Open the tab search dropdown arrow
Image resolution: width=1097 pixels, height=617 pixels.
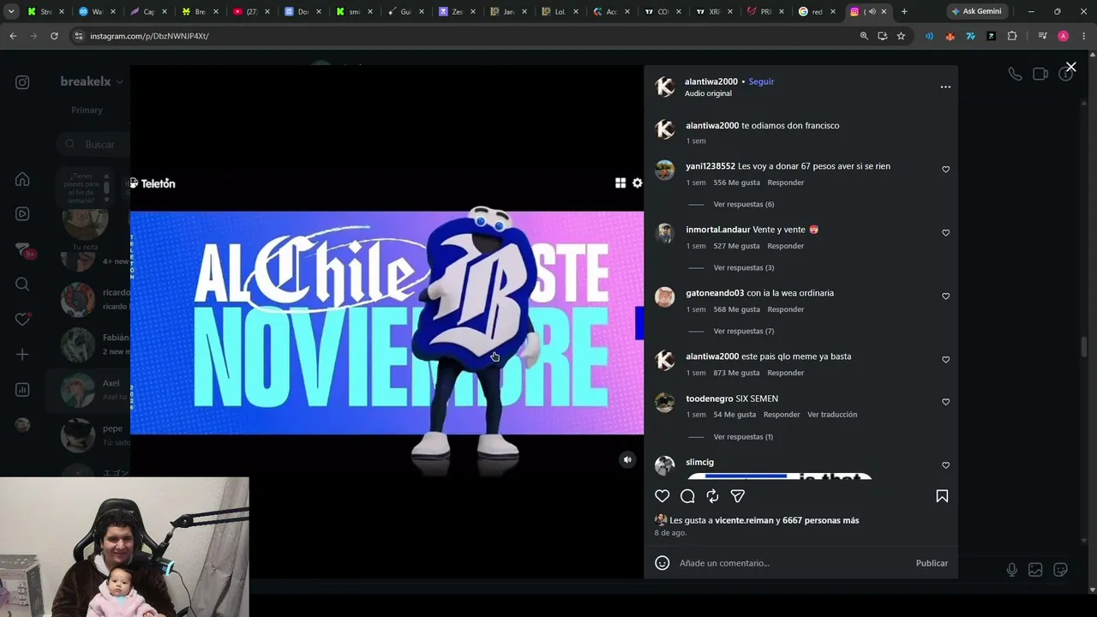[x=11, y=11]
